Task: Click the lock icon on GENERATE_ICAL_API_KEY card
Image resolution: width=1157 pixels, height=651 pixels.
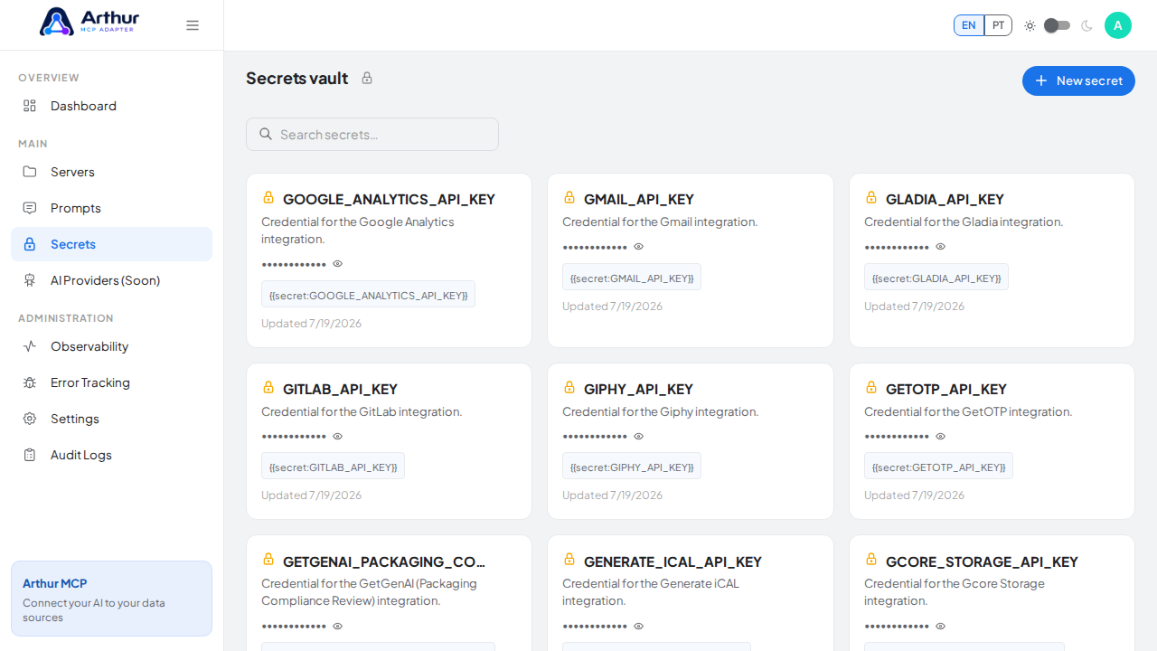Action: pyautogui.click(x=569, y=559)
